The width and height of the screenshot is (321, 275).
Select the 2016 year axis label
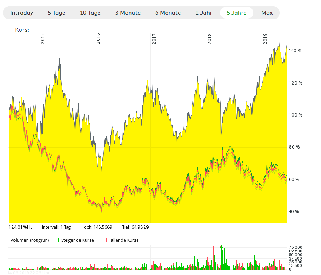click(x=98, y=39)
